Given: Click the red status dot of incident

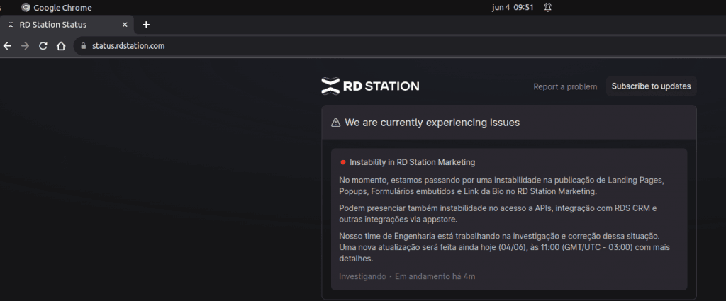Looking at the screenshot, I should [x=342, y=162].
